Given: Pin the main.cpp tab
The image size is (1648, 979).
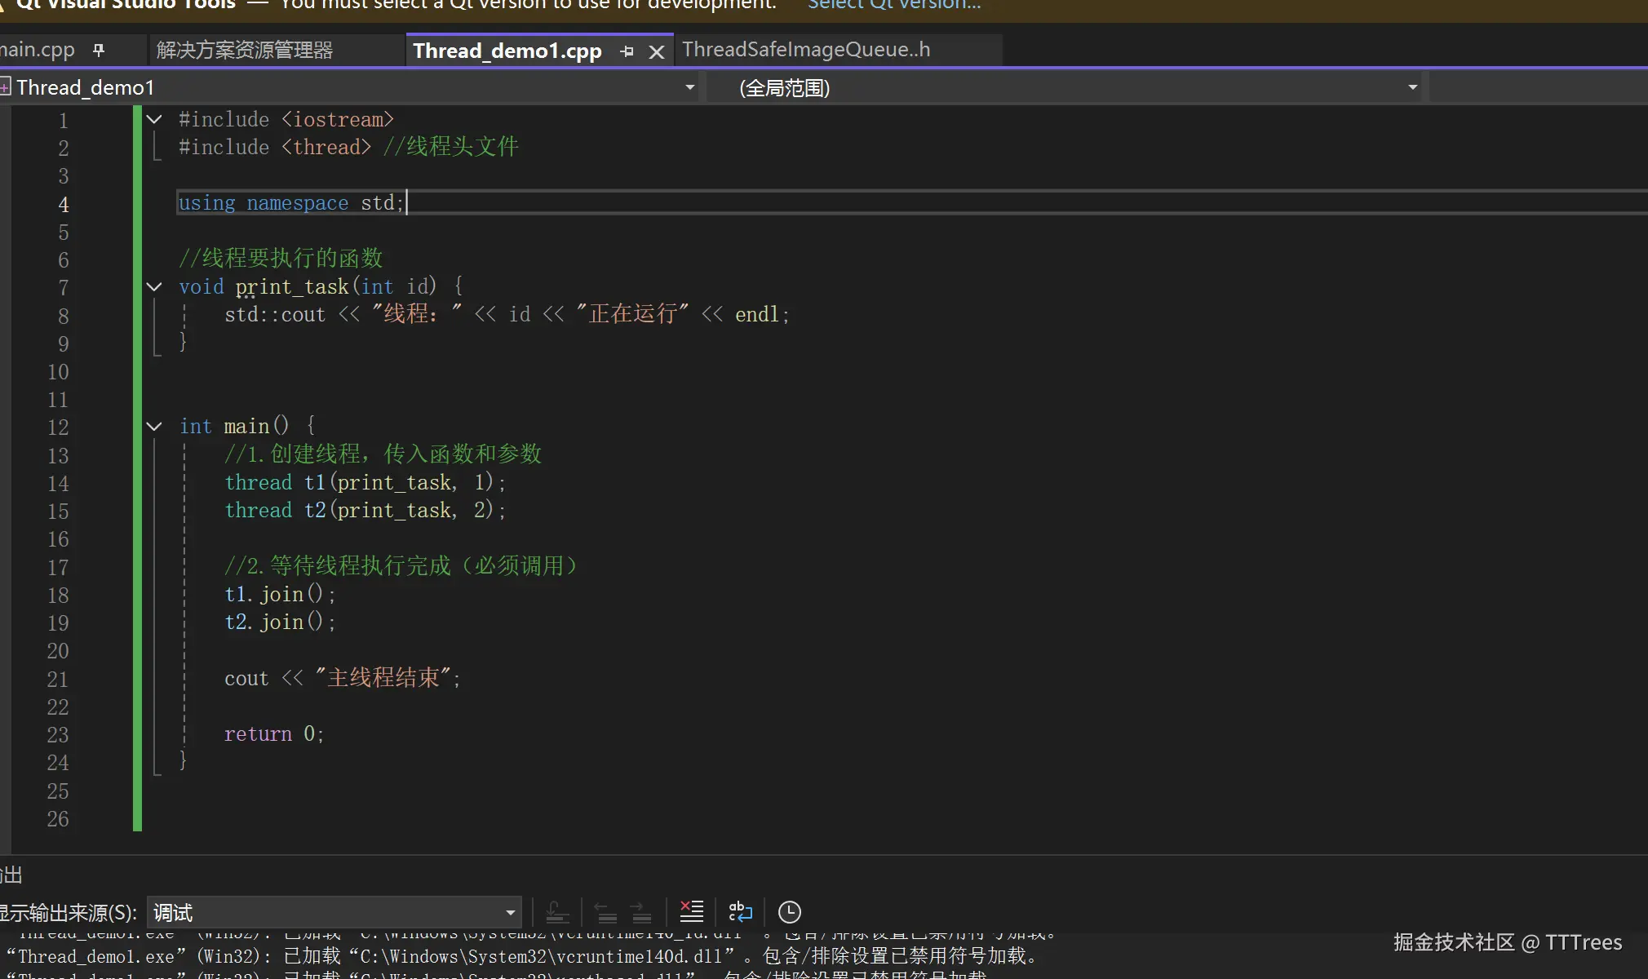Looking at the screenshot, I should click(99, 51).
